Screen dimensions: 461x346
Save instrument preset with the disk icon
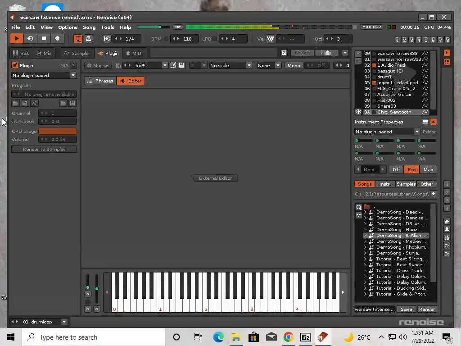point(181,65)
